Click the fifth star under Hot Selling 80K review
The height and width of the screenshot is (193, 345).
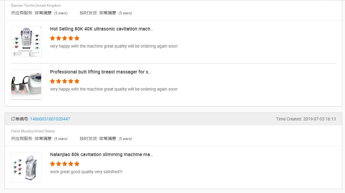77,38
